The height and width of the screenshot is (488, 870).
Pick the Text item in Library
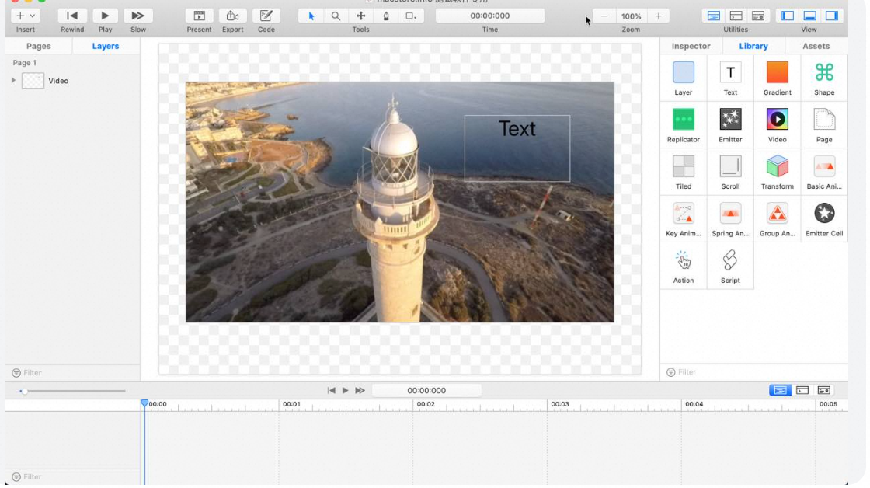(x=730, y=78)
